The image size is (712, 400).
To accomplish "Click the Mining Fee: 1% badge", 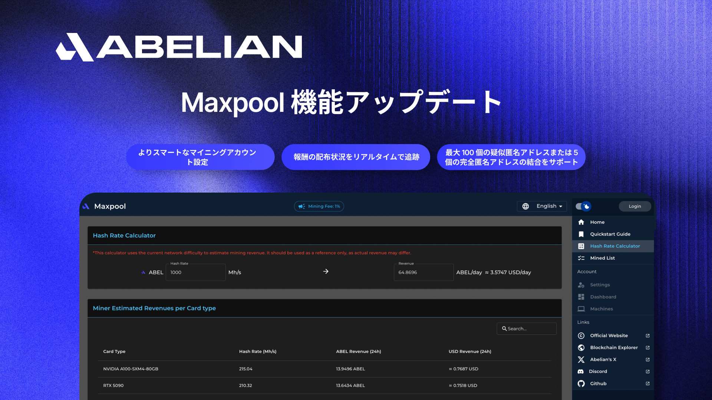I will tap(319, 206).
